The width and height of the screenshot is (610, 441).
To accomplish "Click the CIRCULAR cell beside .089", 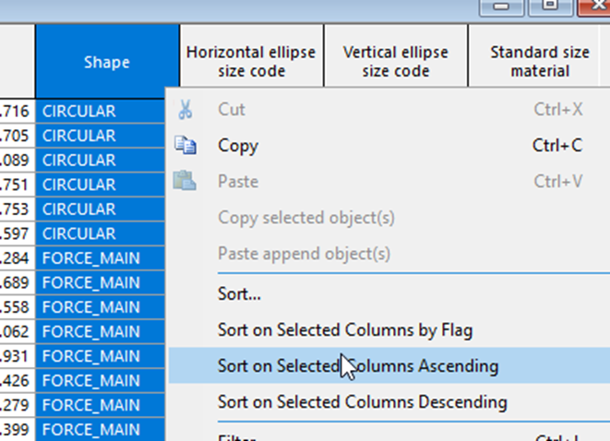I will pos(100,161).
